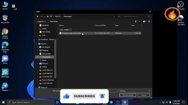Screen dimensions: 188x105
Task: Change the file view layout
Action: [x=136, y=21]
